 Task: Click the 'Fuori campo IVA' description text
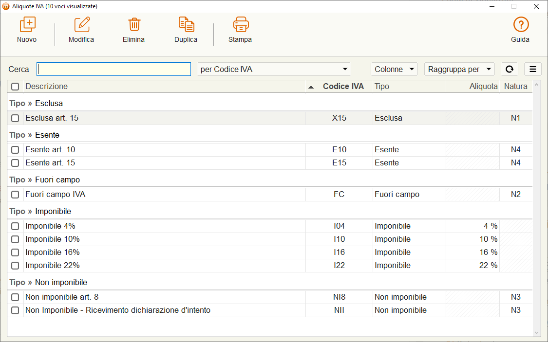55,195
